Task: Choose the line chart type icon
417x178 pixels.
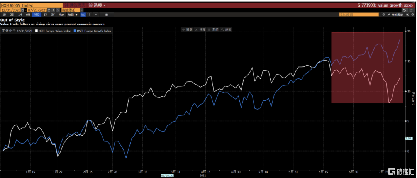Action: pyautogui.click(x=83, y=15)
